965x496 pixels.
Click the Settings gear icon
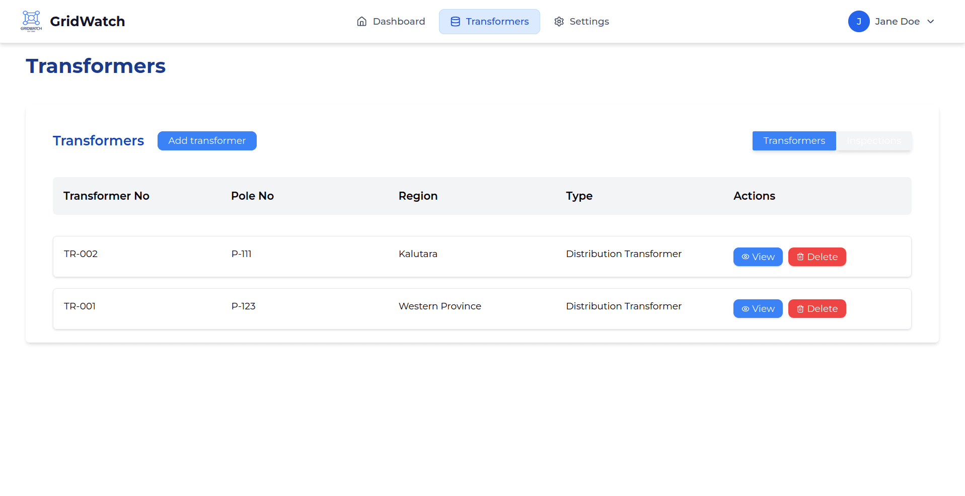pos(559,22)
